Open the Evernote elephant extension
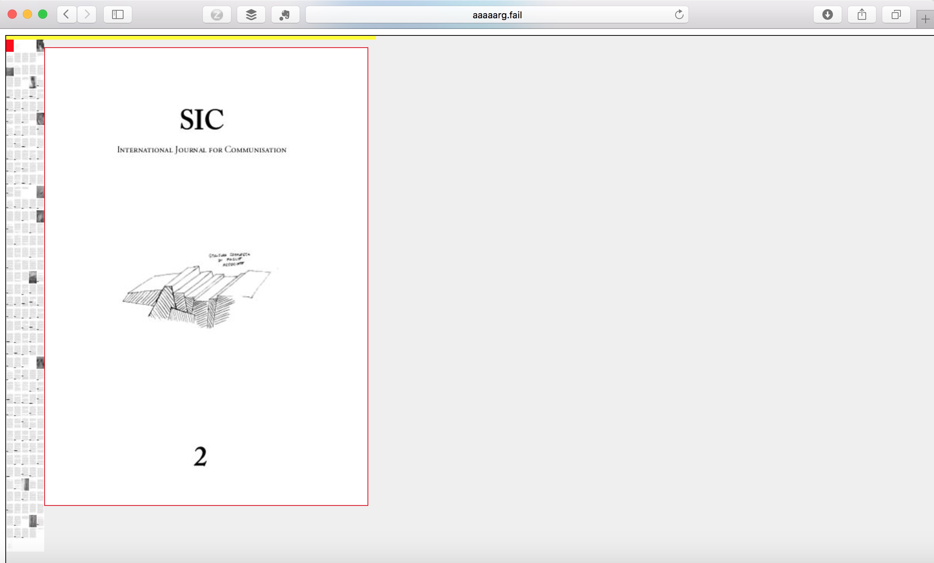 (x=285, y=15)
